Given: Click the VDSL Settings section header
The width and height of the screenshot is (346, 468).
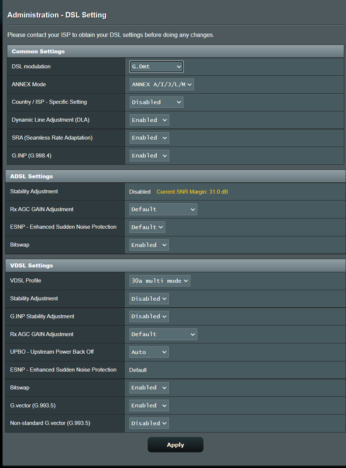Looking at the screenshot, I should pyautogui.click(x=32, y=266).
